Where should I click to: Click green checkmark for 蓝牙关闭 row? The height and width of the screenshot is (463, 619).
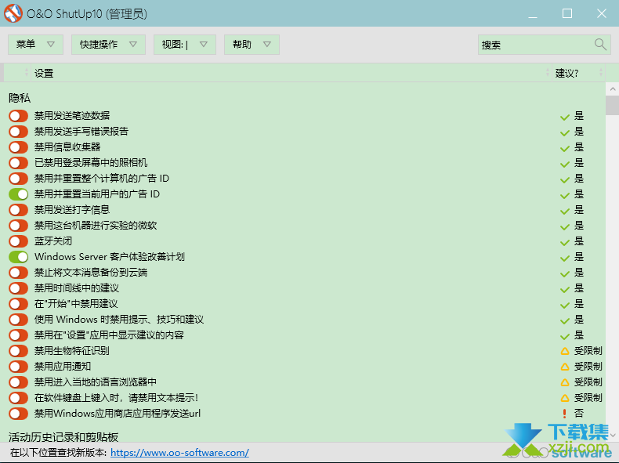564,242
